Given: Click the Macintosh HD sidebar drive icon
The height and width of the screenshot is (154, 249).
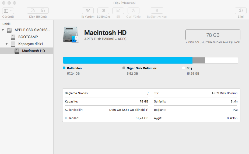Looking at the screenshot, I should [x=17, y=51].
